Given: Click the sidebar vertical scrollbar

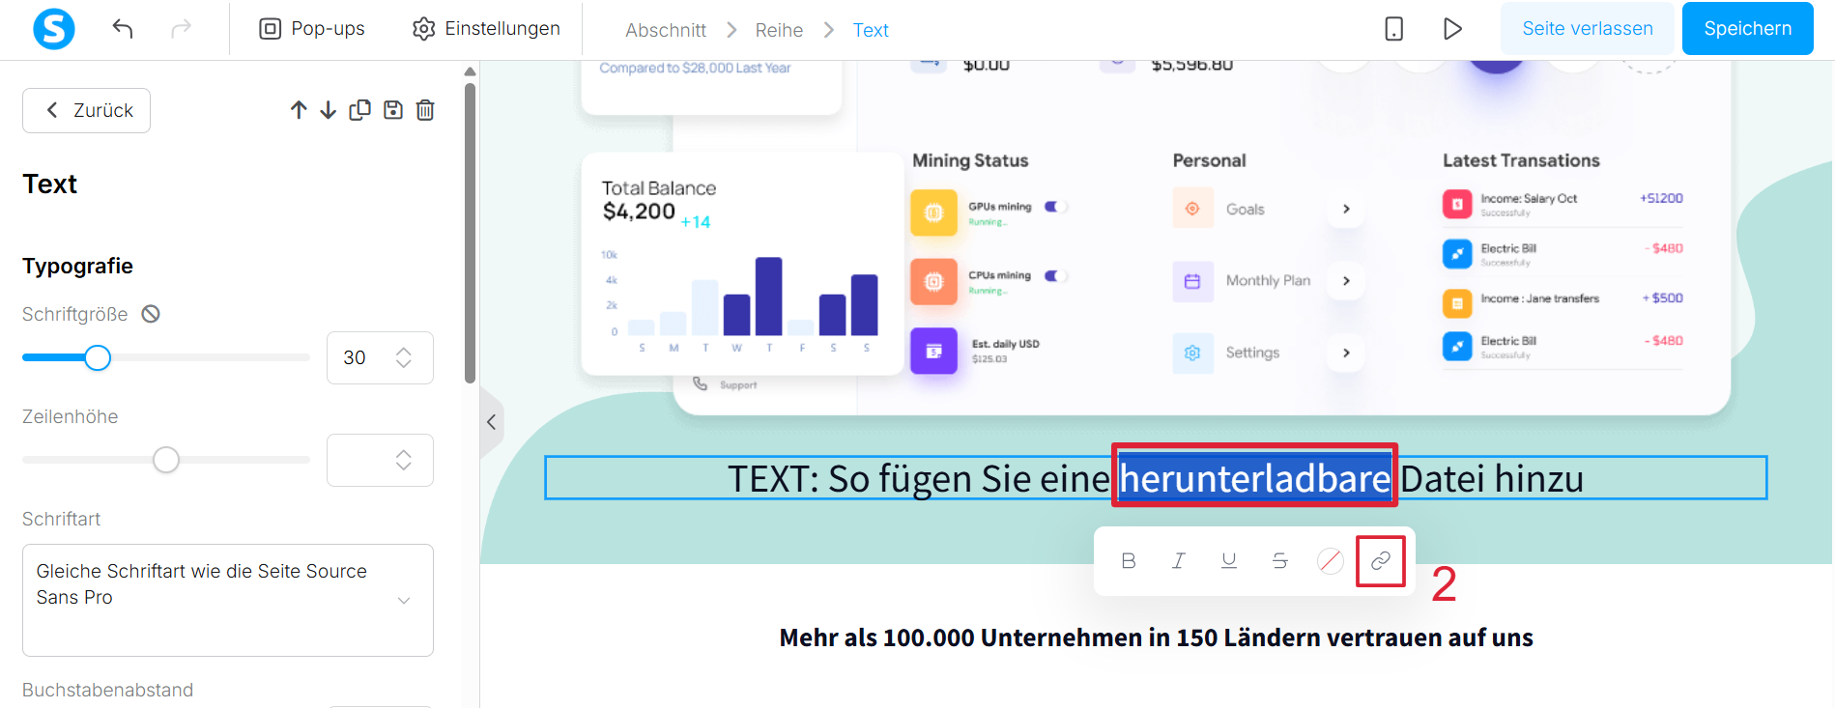Looking at the screenshot, I should [x=470, y=232].
